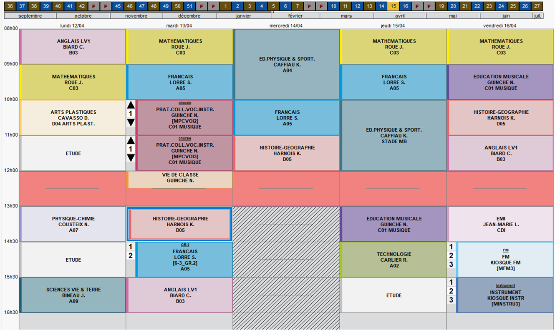
Task: Select Thursday's TECHNOLOGIE course with CARLIER R.
Action: [394, 260]
